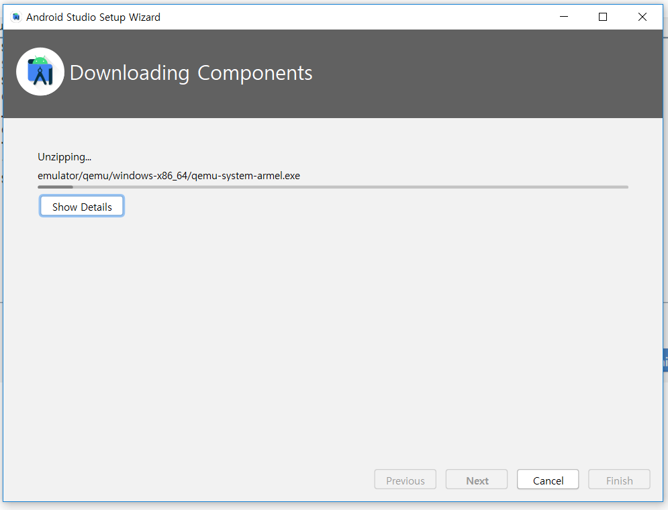
Task: Click the qemu-system-armel.exe file path text
Action: coord(169,176)
